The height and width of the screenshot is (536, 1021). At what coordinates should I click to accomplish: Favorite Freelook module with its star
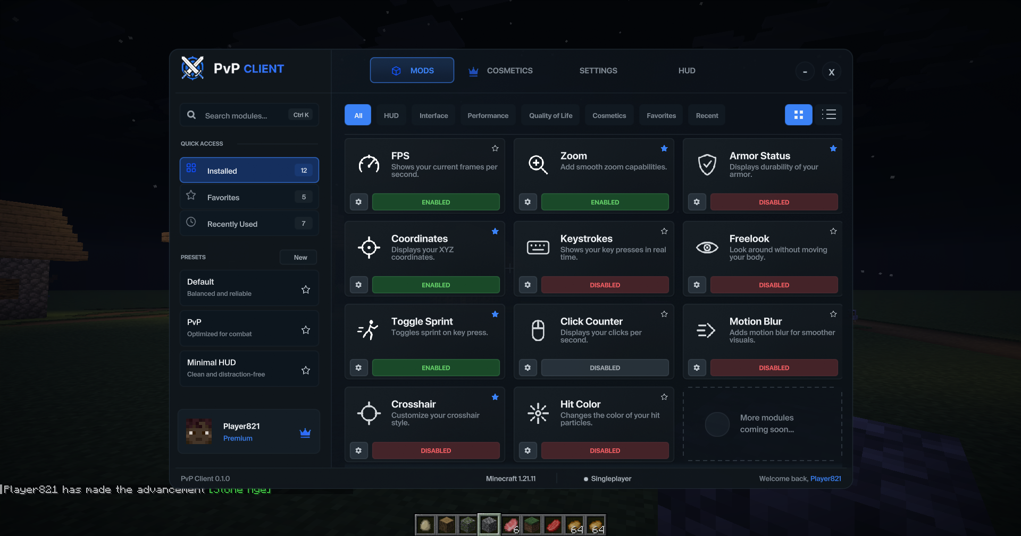tap(833, 231)
